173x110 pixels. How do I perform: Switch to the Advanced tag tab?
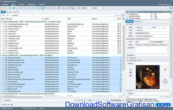tap(138, 21)
